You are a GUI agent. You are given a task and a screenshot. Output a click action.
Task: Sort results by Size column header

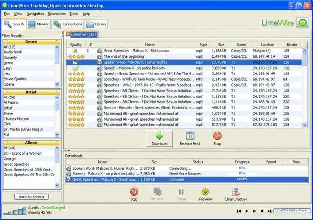click(x=221, y=45)
